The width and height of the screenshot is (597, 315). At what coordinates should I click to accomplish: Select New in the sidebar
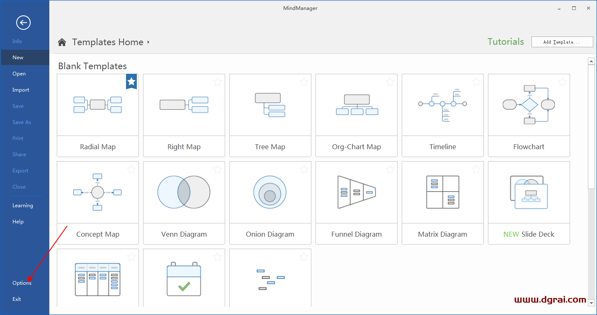click(24, 58)
